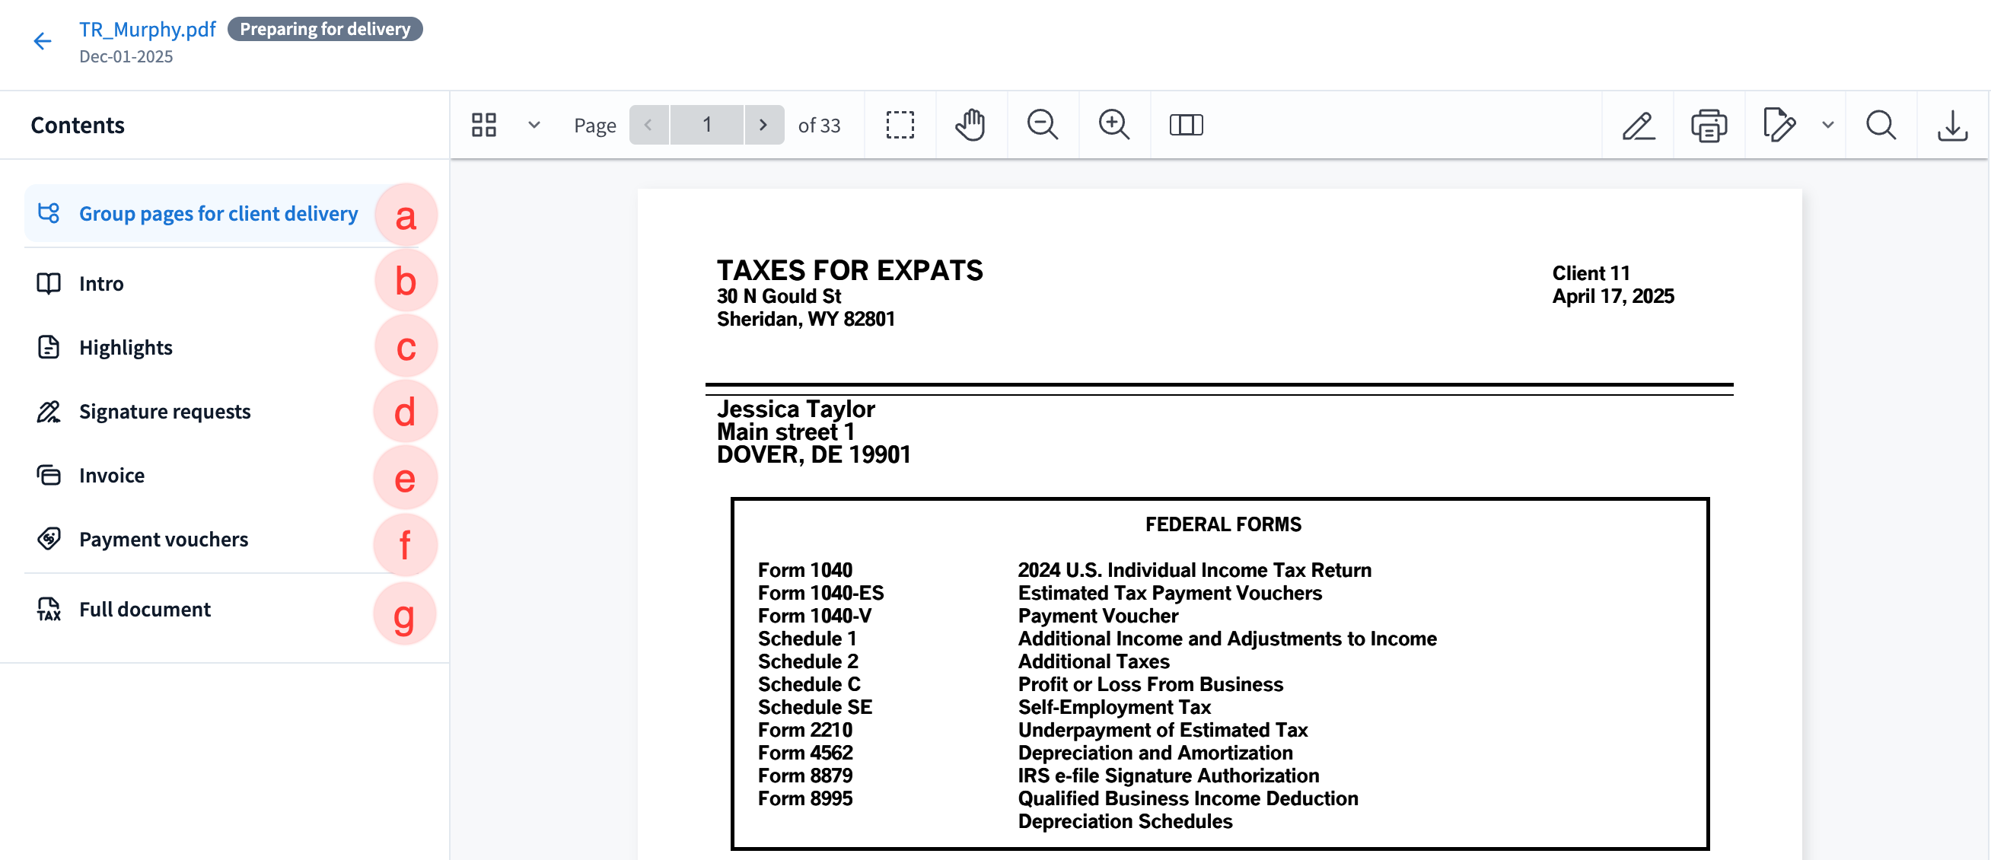1991x860 pixels.
Task: Click the Full document TAX file icon
Action: (x=49, y=610)
